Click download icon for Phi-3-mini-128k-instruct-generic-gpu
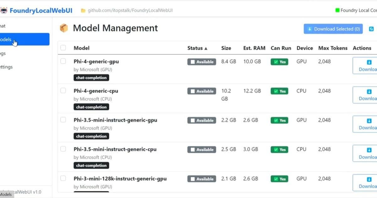The width and height of the screenshot is (377, 198). pos(369,179)
